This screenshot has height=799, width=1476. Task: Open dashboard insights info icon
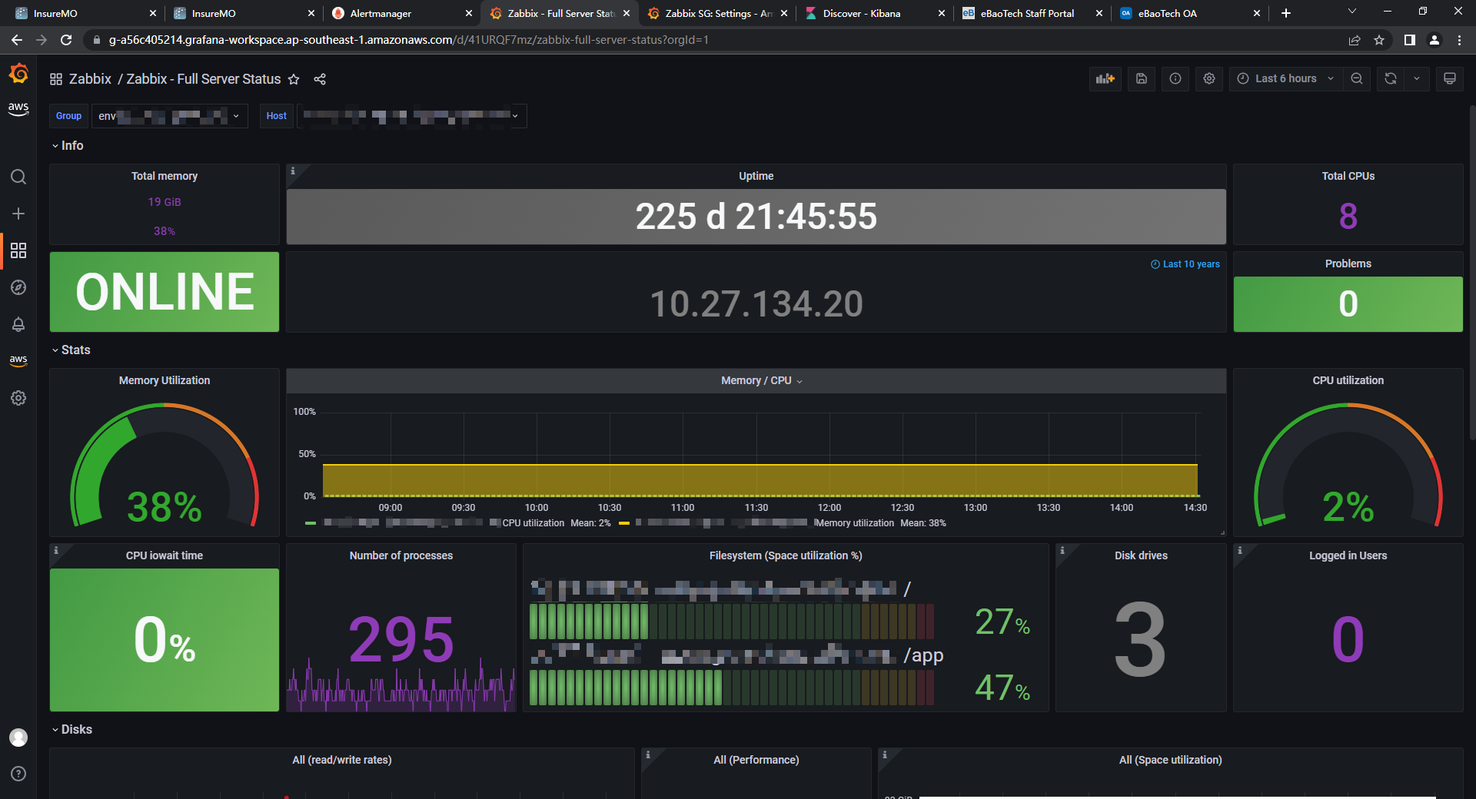click(1175, 78)
